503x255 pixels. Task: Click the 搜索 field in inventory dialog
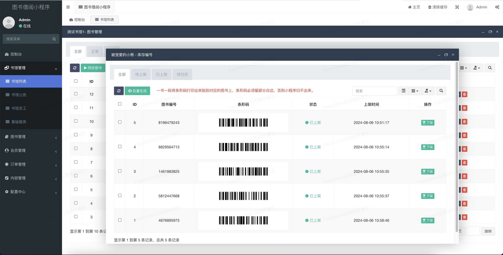tap(374, 91)
